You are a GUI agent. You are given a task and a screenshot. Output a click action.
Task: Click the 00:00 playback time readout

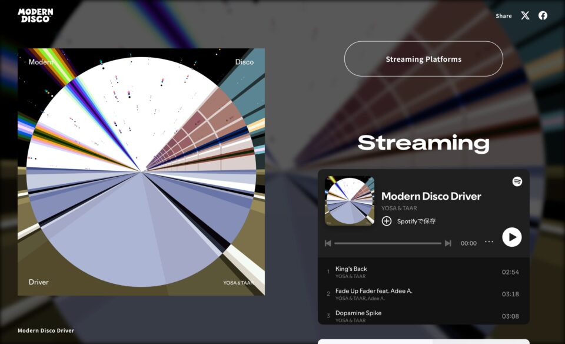468,243
